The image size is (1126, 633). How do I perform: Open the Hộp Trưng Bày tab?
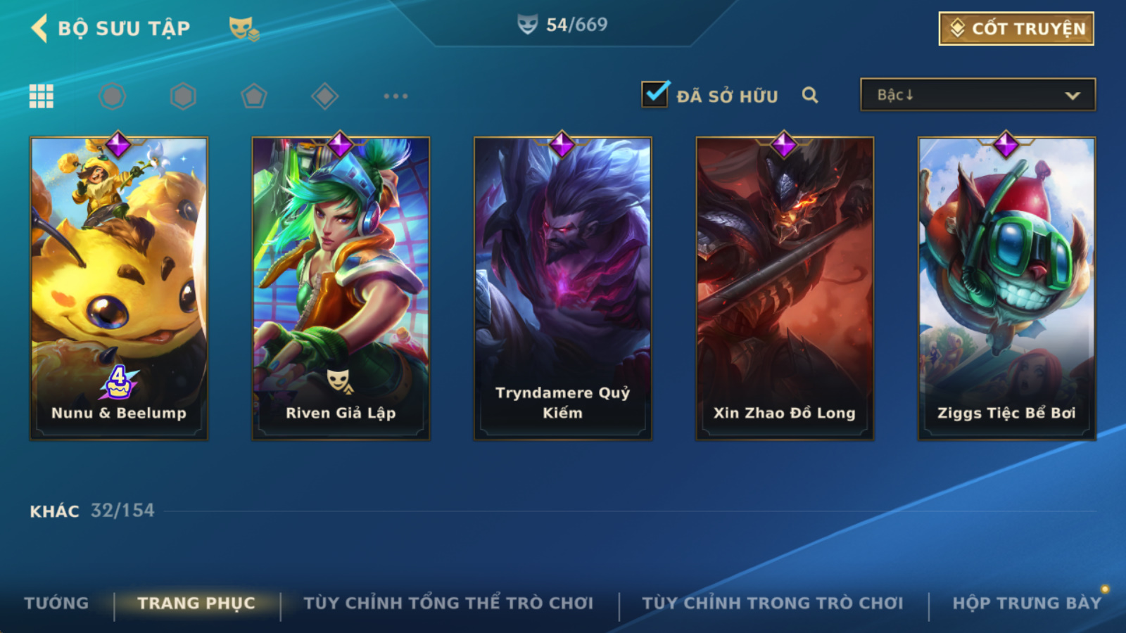point(1027,603)
